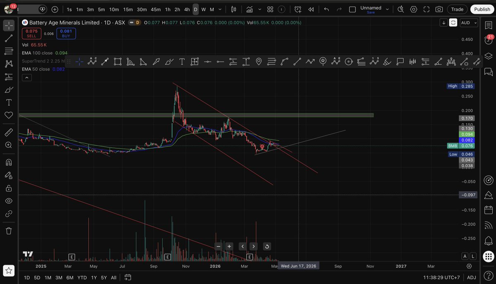
Task: Take a chart snapshot with the camera icon
Action: (x=439, y=9)
